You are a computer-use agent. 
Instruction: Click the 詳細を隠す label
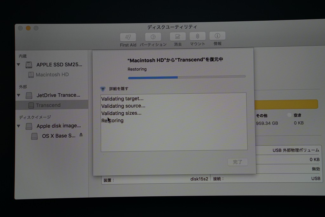[119, 89]
